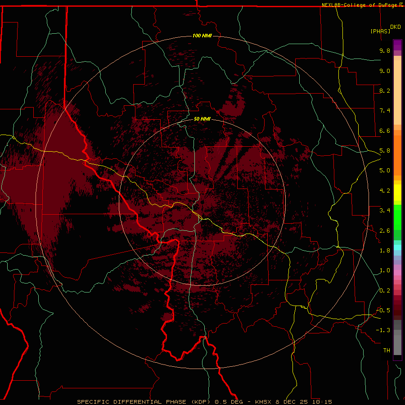
Task: Click the 100 NMI range ring label
Action: tap(202, 36)
